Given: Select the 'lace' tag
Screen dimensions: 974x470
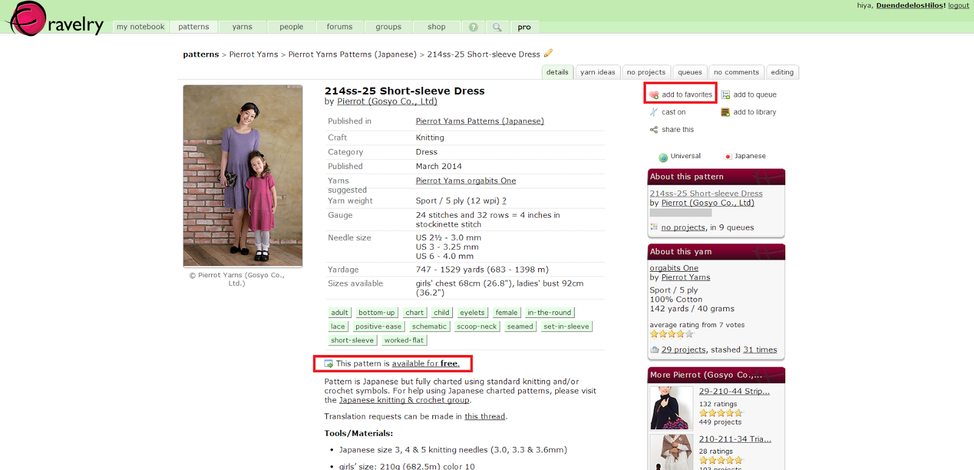Looking at the screenshot, I should click(x=338, y=327).
